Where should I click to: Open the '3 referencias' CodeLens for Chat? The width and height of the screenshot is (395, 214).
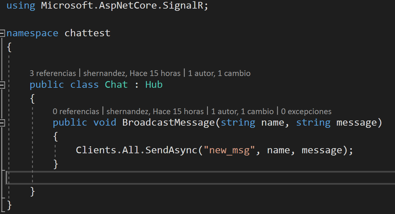click(53, 73)
